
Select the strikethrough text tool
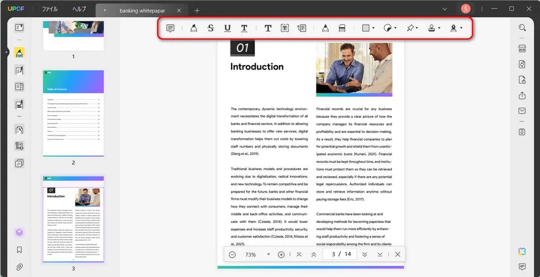211,28
